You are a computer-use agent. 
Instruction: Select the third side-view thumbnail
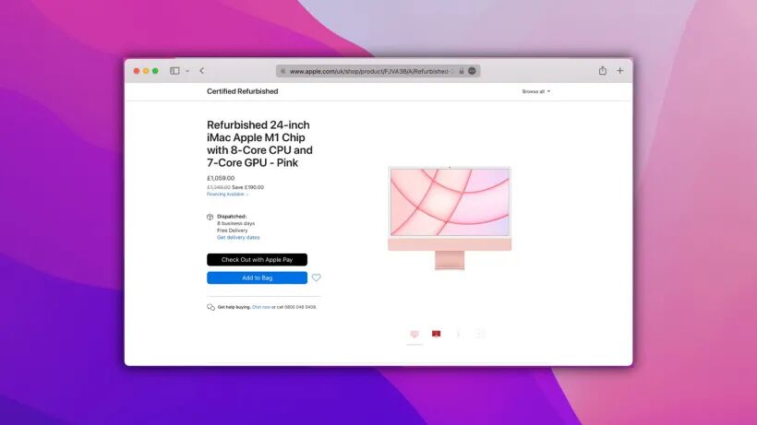tap(458, 334)
